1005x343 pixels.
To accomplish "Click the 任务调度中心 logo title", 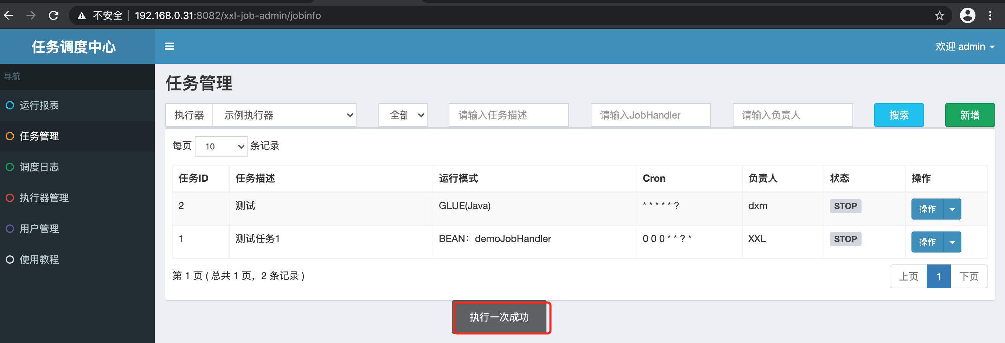I will (x=74, y=47).
